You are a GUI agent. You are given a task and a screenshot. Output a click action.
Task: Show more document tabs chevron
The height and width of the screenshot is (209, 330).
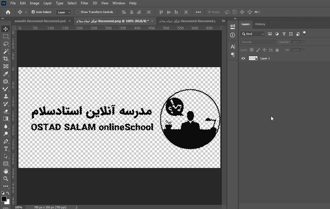[223, 21]
